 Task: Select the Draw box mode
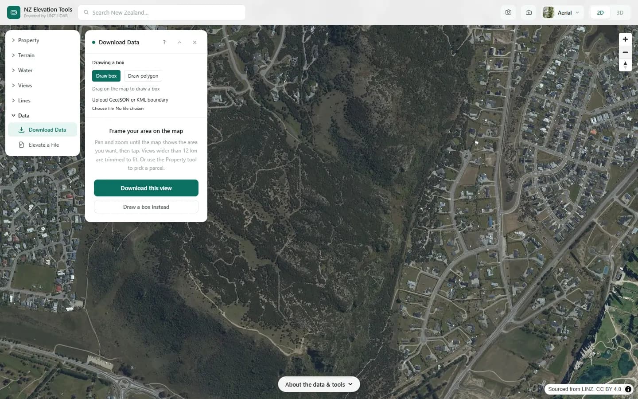click(106, 76)
